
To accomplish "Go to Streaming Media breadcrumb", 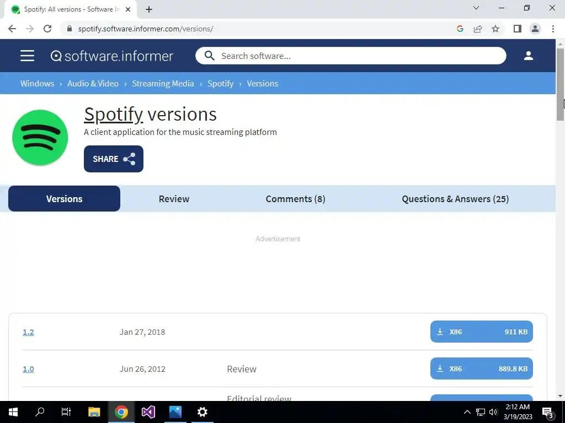I will click(163, 84).
